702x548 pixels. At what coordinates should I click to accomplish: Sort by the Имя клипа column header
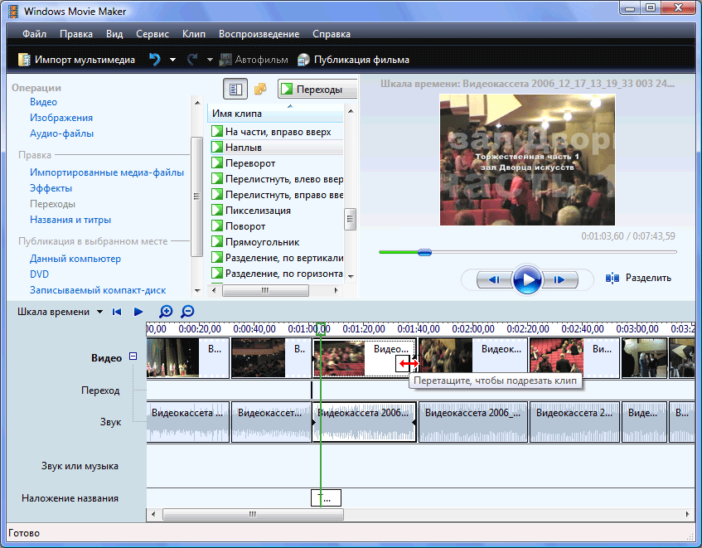[275, 114]
